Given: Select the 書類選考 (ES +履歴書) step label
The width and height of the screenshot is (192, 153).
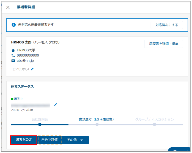Looking at the screenshot, I should [x=96, y=119].
